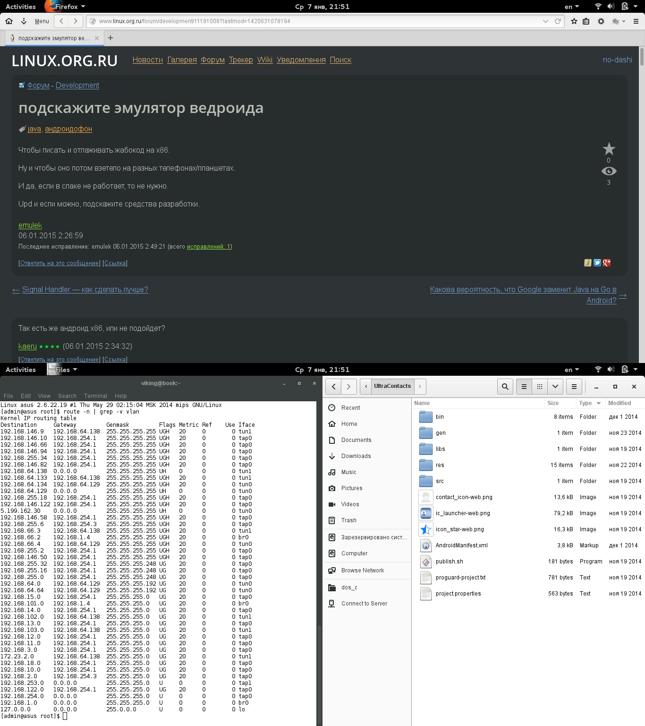
Task: Open the terminal Terminal menu
Action: pos(95,396)
